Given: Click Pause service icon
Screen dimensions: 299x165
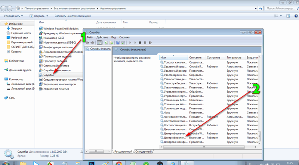Looking at the screenshot, I should [145, 43].
